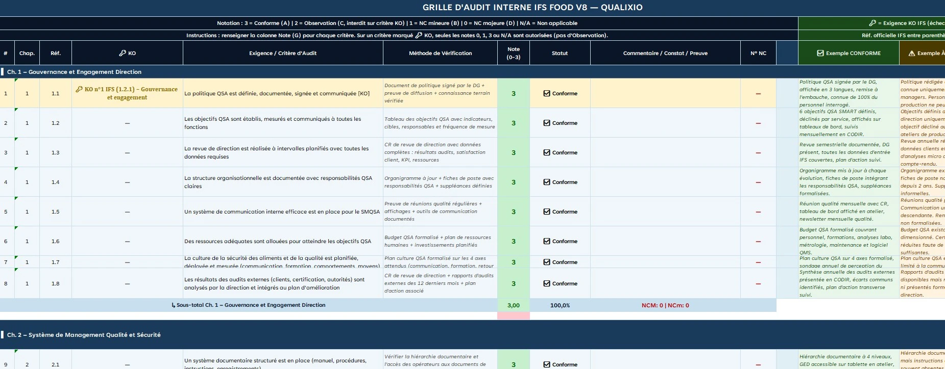Select the Note cell with 3 for row 1.8
Screen dimensions: 945x369
coord(514,283)
